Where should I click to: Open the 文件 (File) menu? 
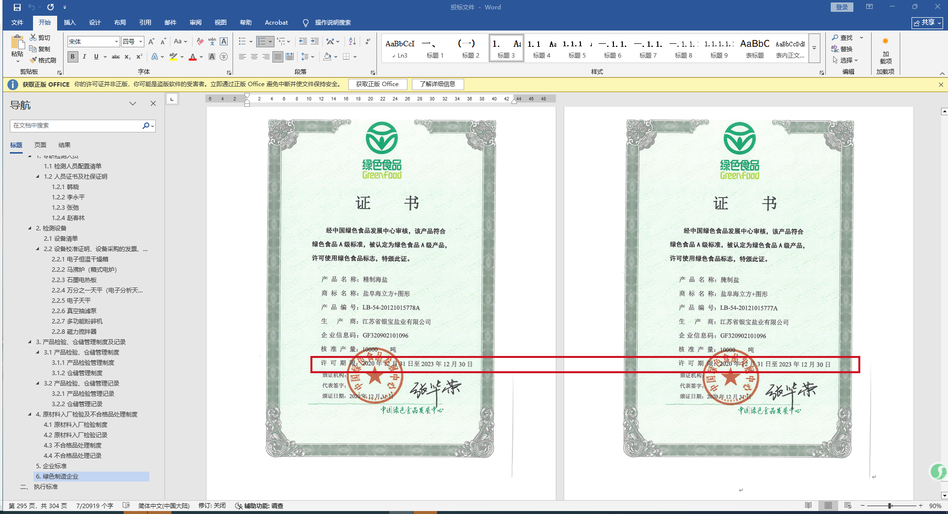tap(17, 22)
